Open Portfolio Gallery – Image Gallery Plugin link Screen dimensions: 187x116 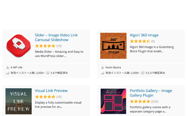pos(151,93)
